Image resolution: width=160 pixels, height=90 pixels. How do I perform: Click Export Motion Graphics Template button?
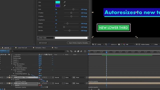pyautogui.click(x=78, y=43)
